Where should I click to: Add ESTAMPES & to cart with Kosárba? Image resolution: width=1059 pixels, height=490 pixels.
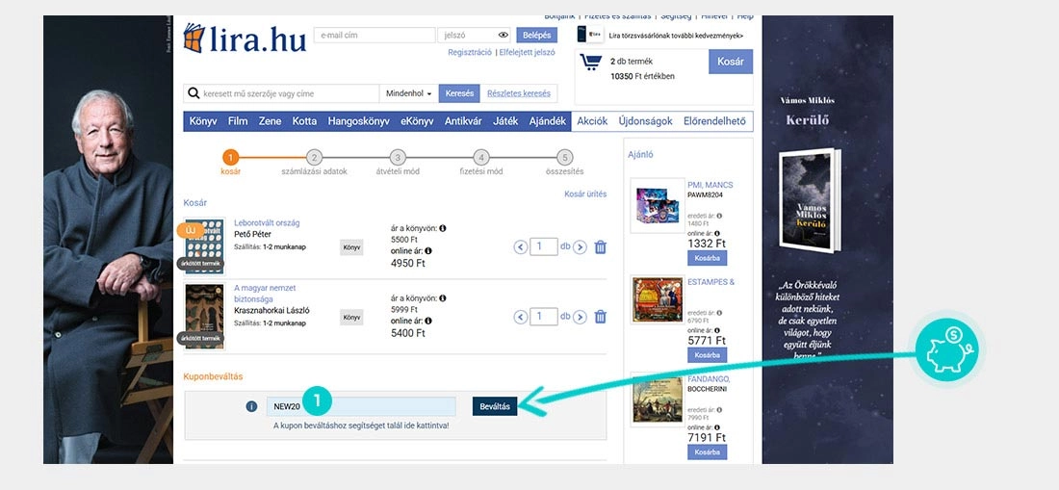708,355
